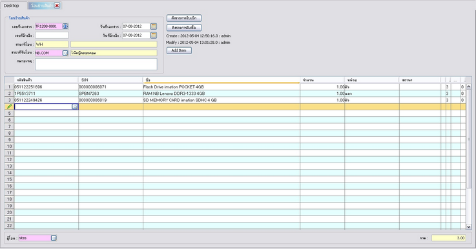Focus the TR1208-0001 document number field

click(x=49, y=26)
